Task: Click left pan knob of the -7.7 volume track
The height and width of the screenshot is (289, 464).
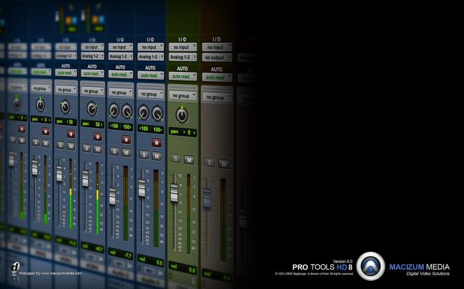Action: 114,111
